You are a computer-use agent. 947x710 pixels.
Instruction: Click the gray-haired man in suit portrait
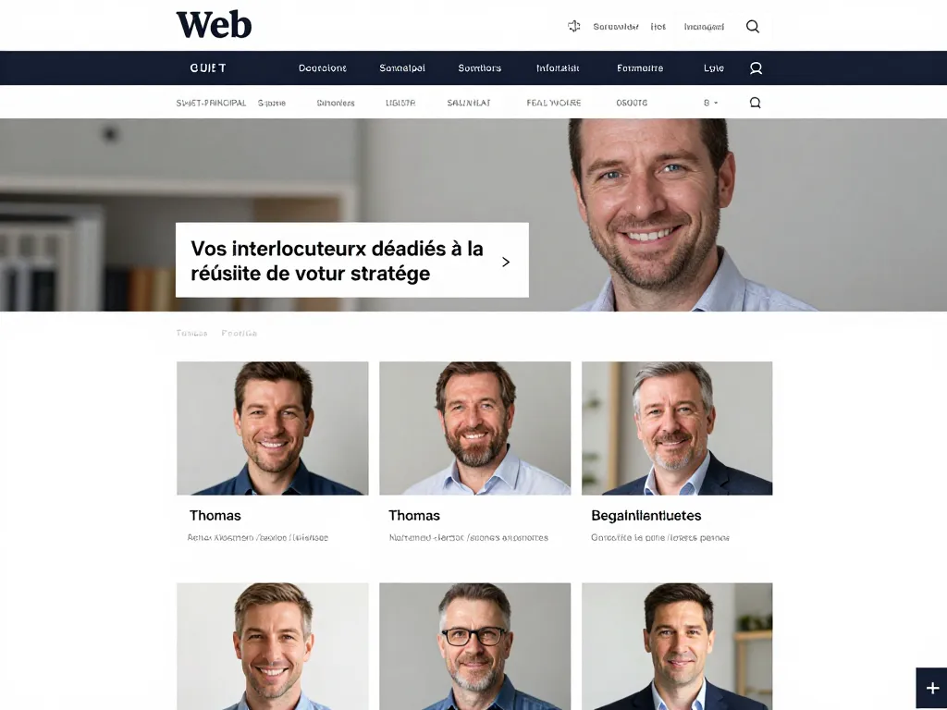(x=677, y=428)
